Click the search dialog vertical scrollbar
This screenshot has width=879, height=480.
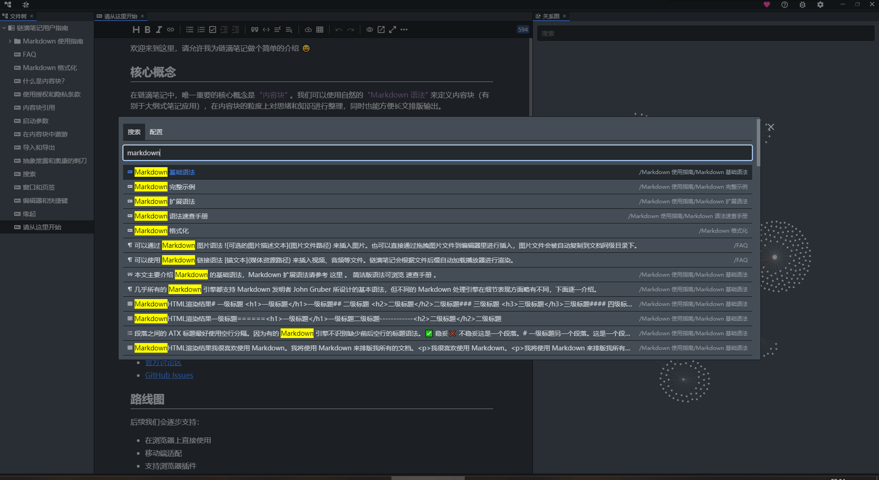pyautogui.click(x=758, y=143)
